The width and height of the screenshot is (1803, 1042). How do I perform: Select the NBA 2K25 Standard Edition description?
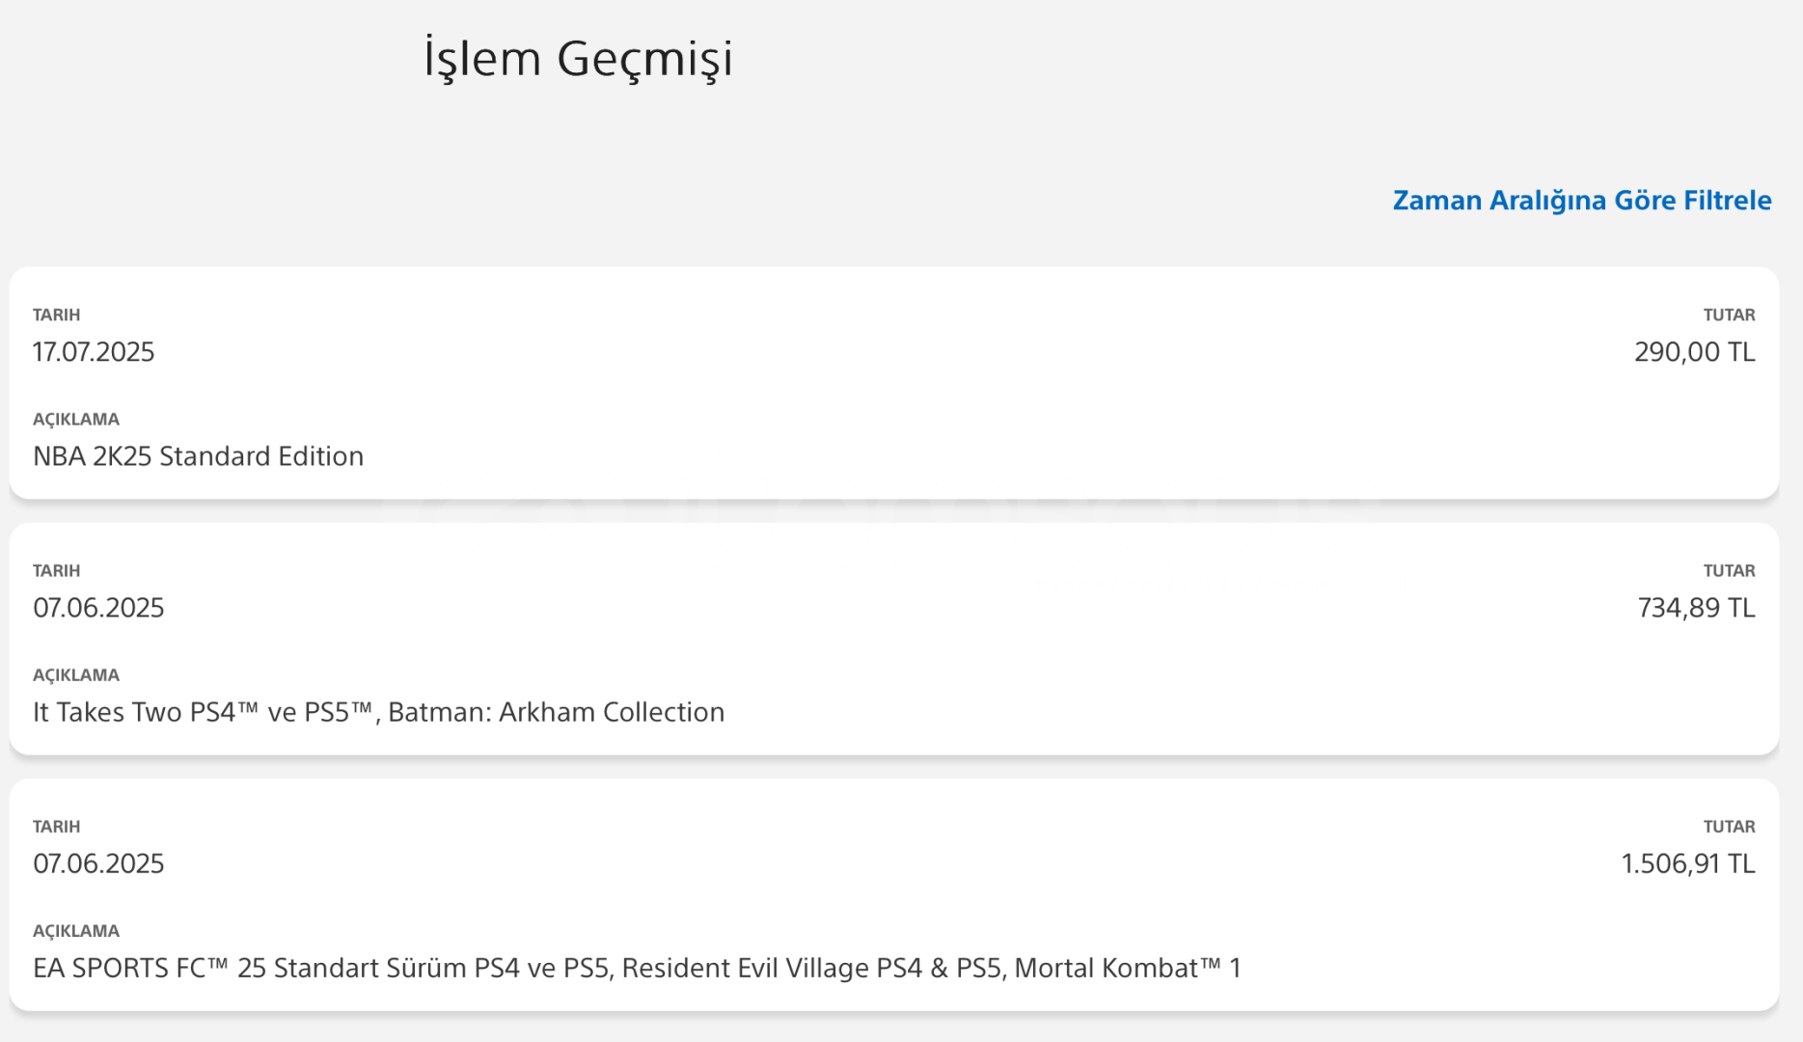pos(198,456)
